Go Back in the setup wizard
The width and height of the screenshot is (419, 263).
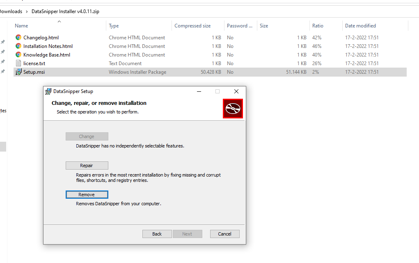point(157,234)
